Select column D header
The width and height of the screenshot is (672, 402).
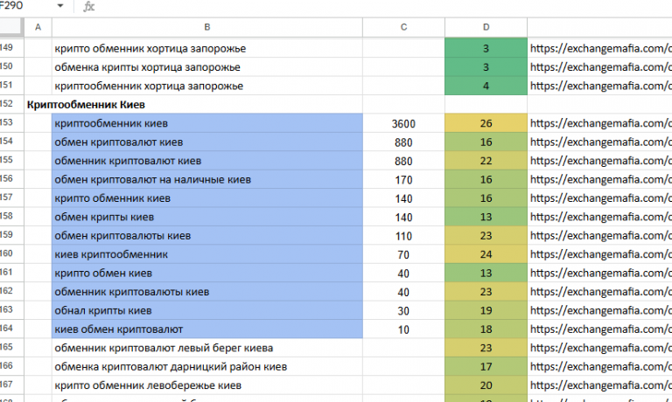(x=486, y=27)
